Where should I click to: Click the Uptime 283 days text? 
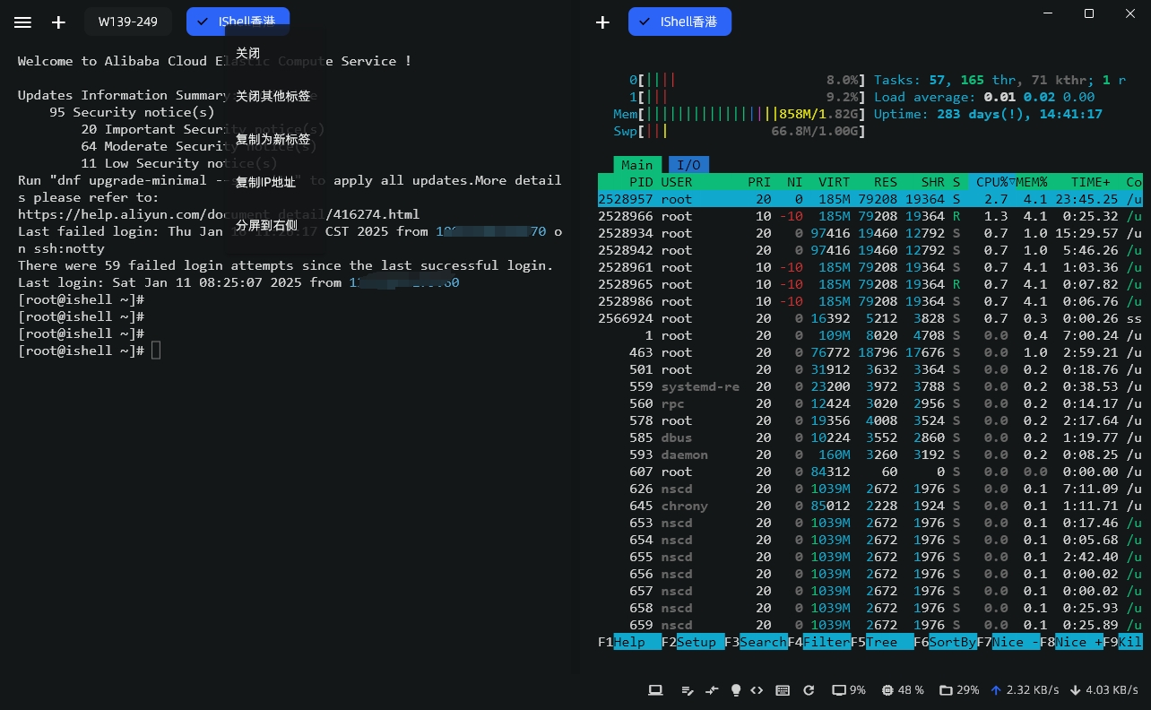click(x=988, y=114)
